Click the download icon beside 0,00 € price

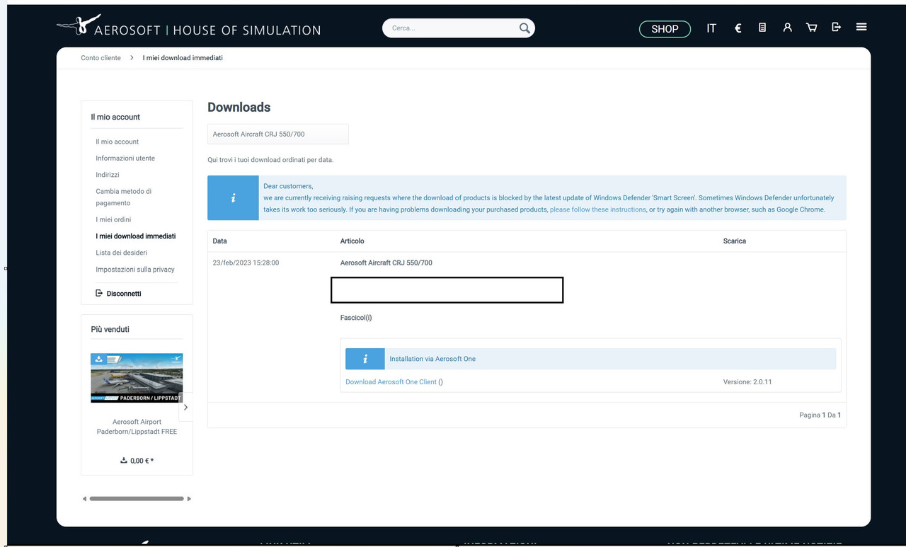[x=124, y=460]
